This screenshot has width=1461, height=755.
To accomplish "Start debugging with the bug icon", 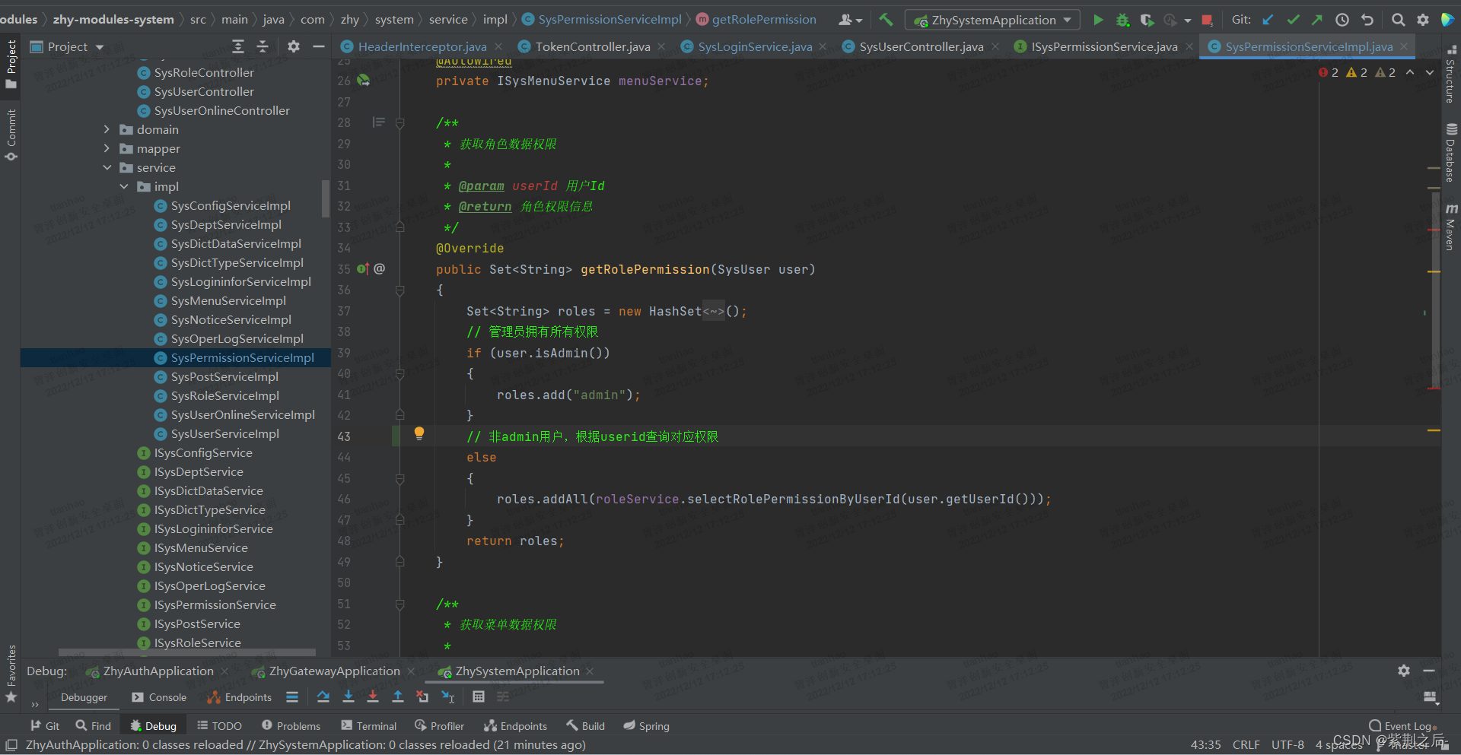I will 1122,20.
